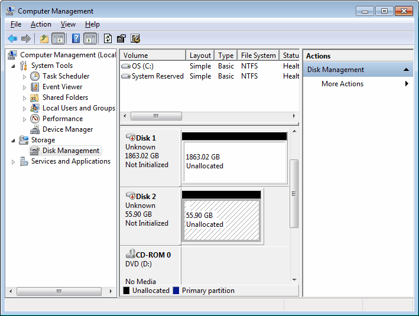This screenshot has width=419, height=316.
Task: Toggle the Show/Hide Action Pane icon
Action: coord(90,39)
